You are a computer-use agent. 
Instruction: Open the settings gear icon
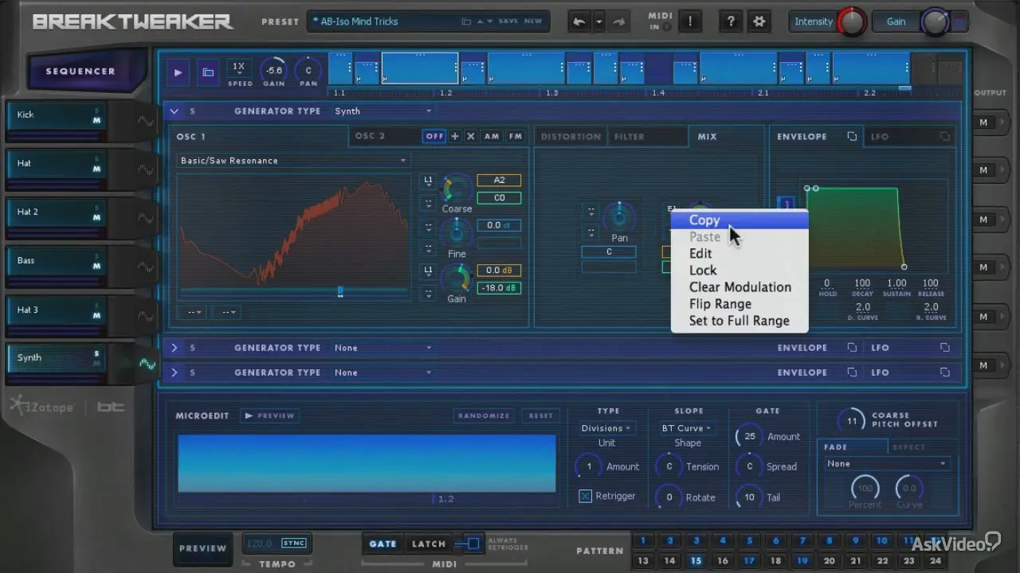[759, 22]
